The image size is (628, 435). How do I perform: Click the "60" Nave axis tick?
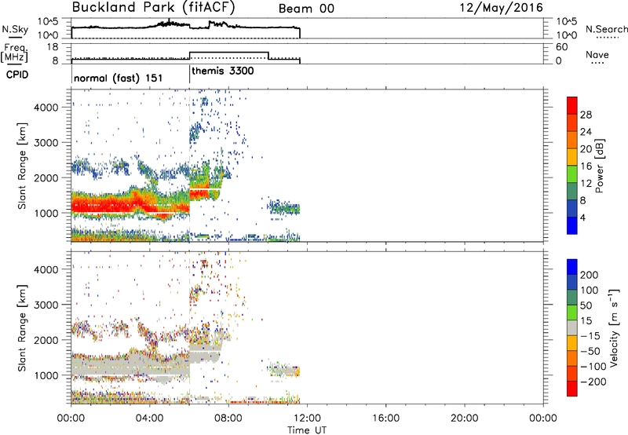click(x=561, y=47)
